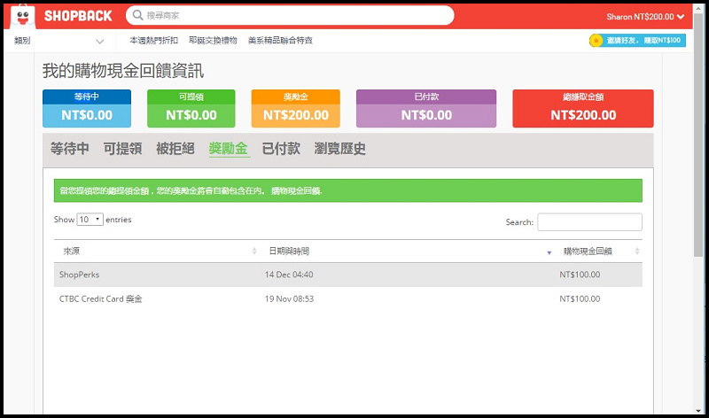Image resolution: width=709 pixels, height=418 pixels.
Task: Click the search magnifier icon
Action: [x=137, y=15]
